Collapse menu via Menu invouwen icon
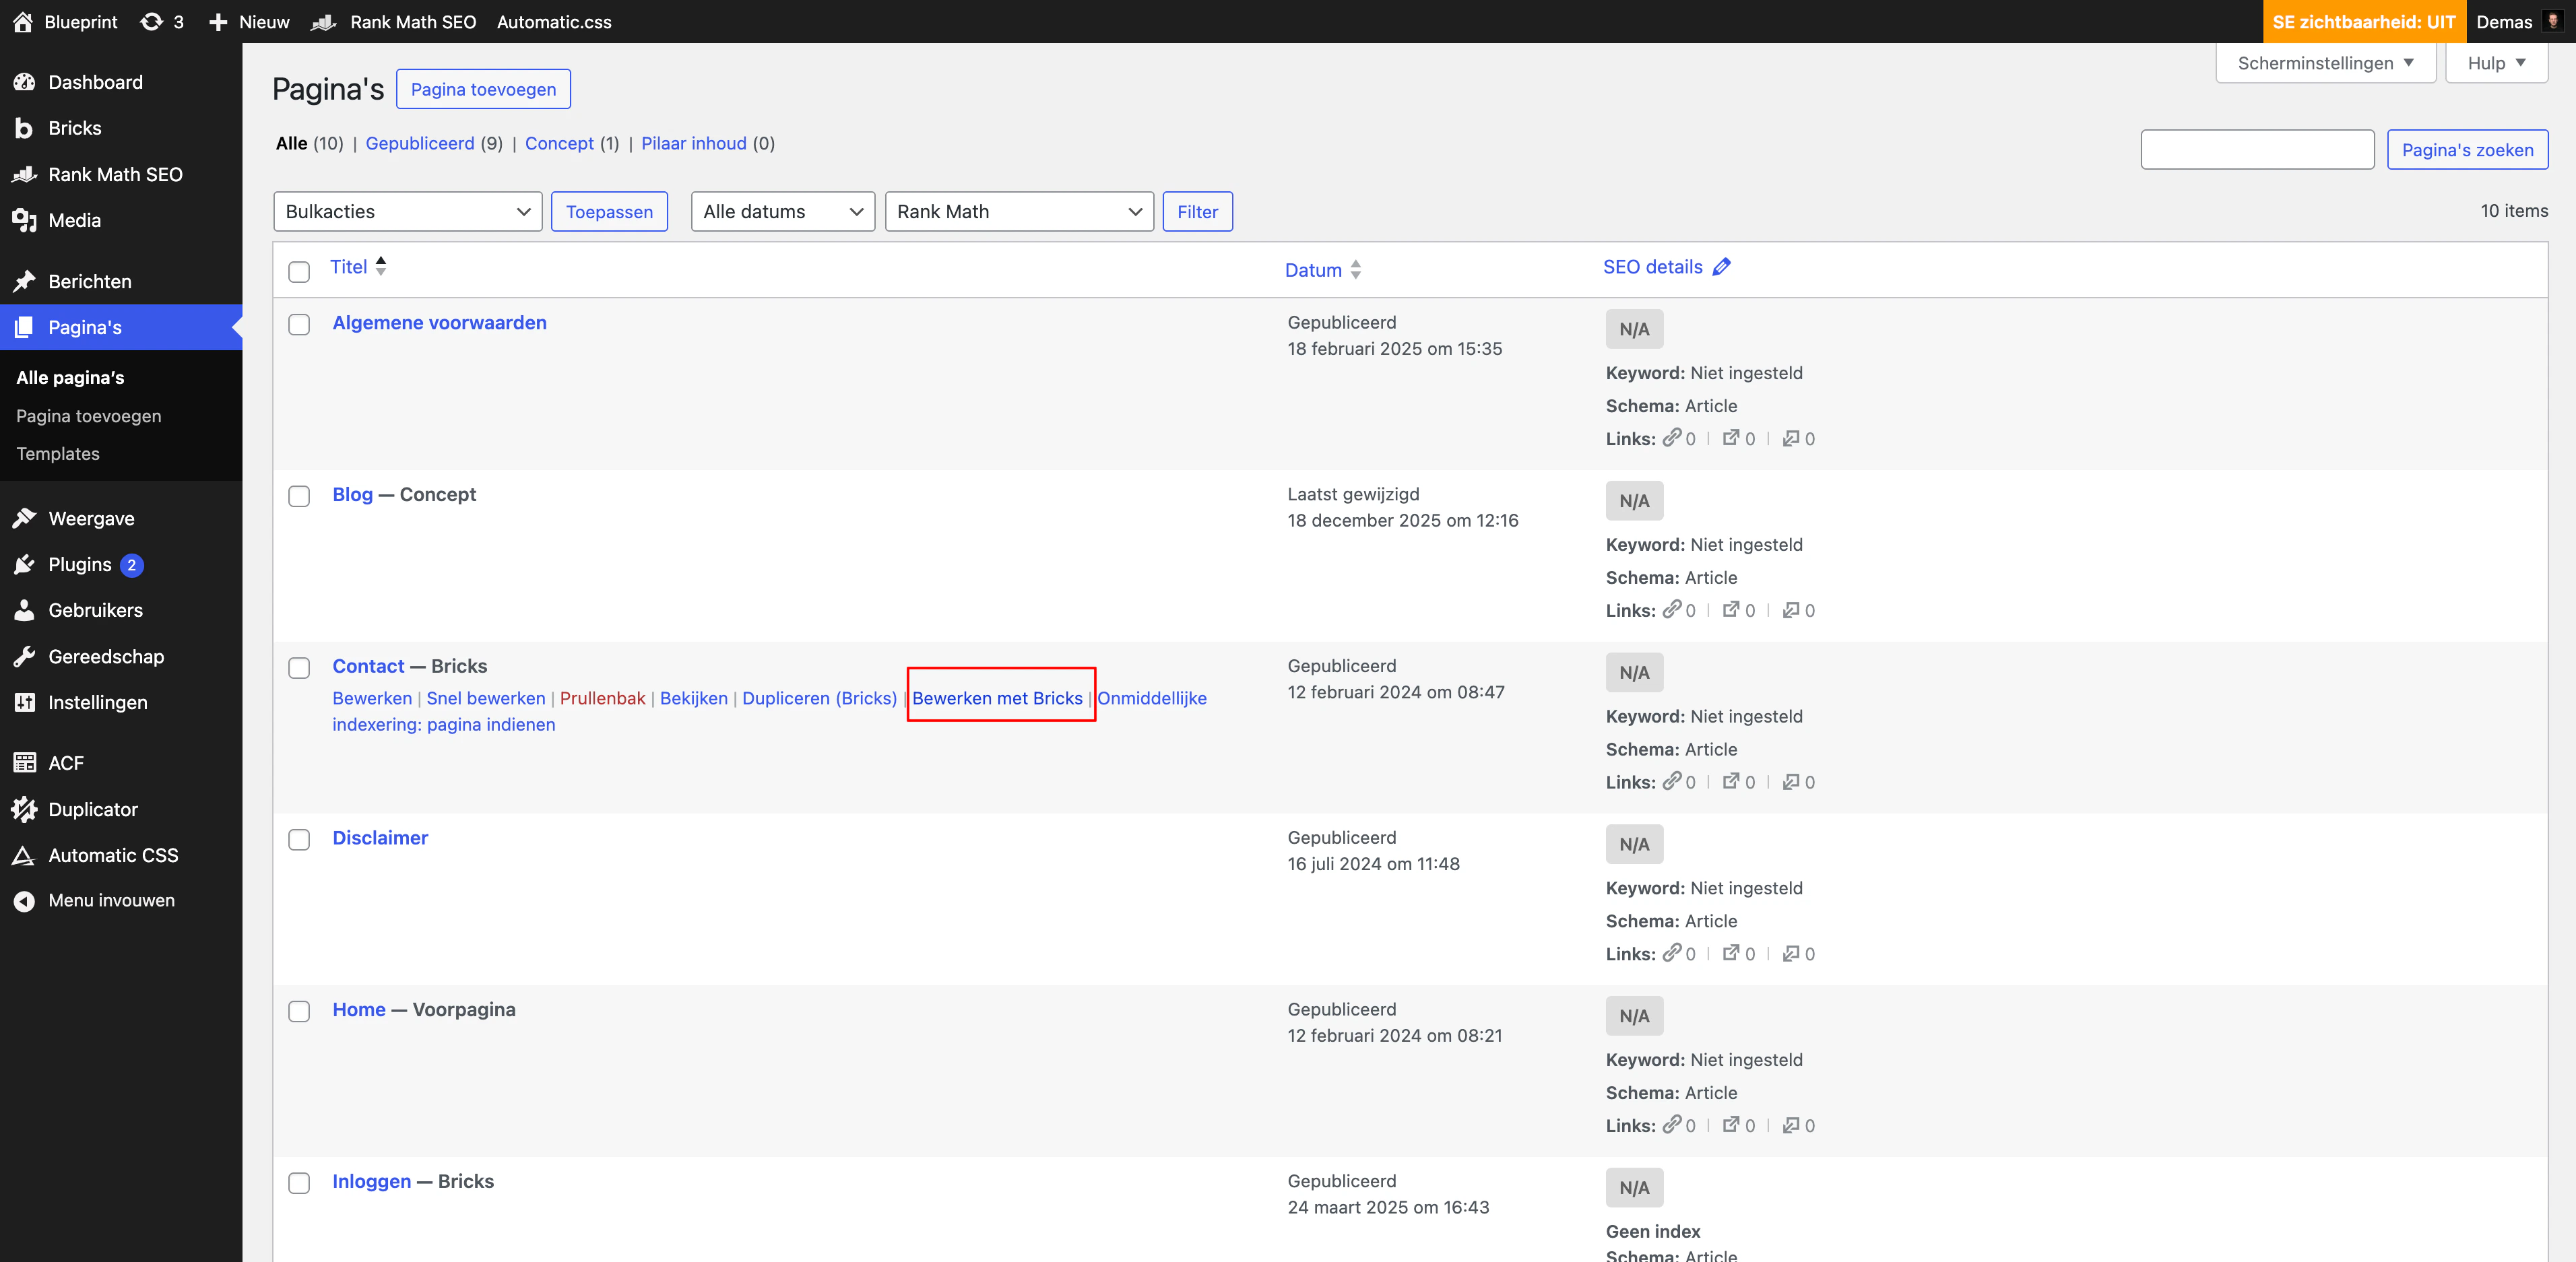Screen dimensions: 2576x1262 point(24,900)
